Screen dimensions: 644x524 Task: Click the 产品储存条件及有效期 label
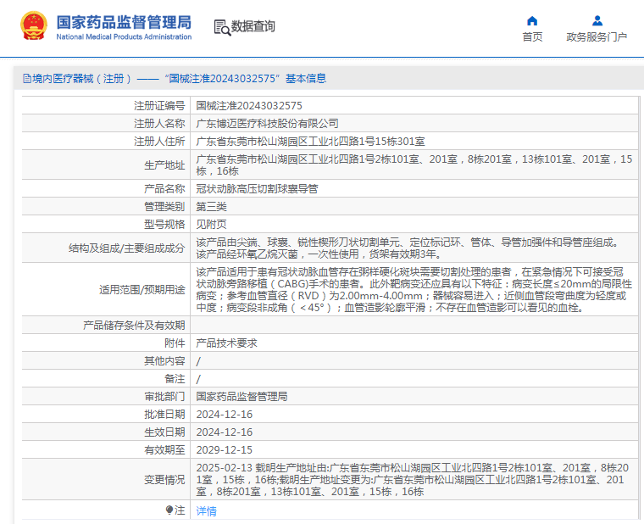click(x=134, y=326)
